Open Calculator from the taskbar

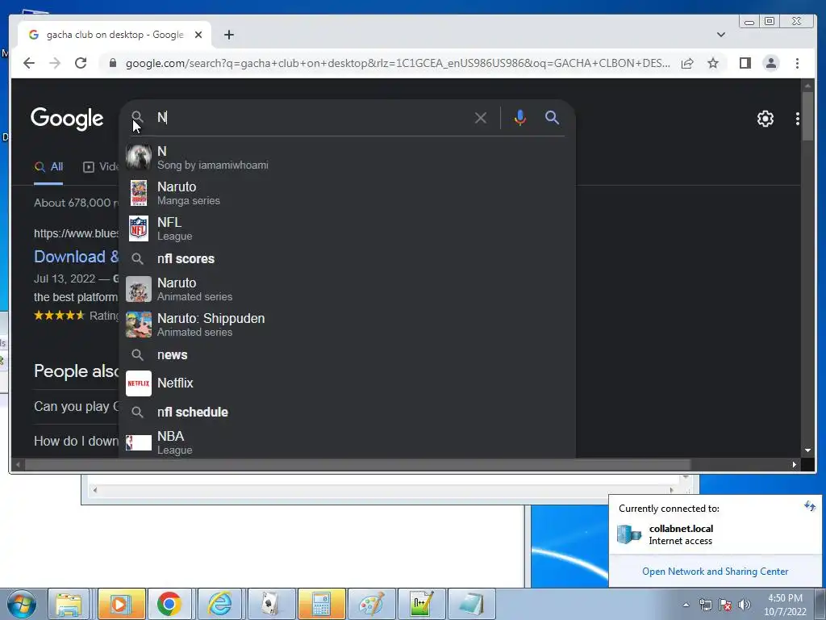coord(321,604)
